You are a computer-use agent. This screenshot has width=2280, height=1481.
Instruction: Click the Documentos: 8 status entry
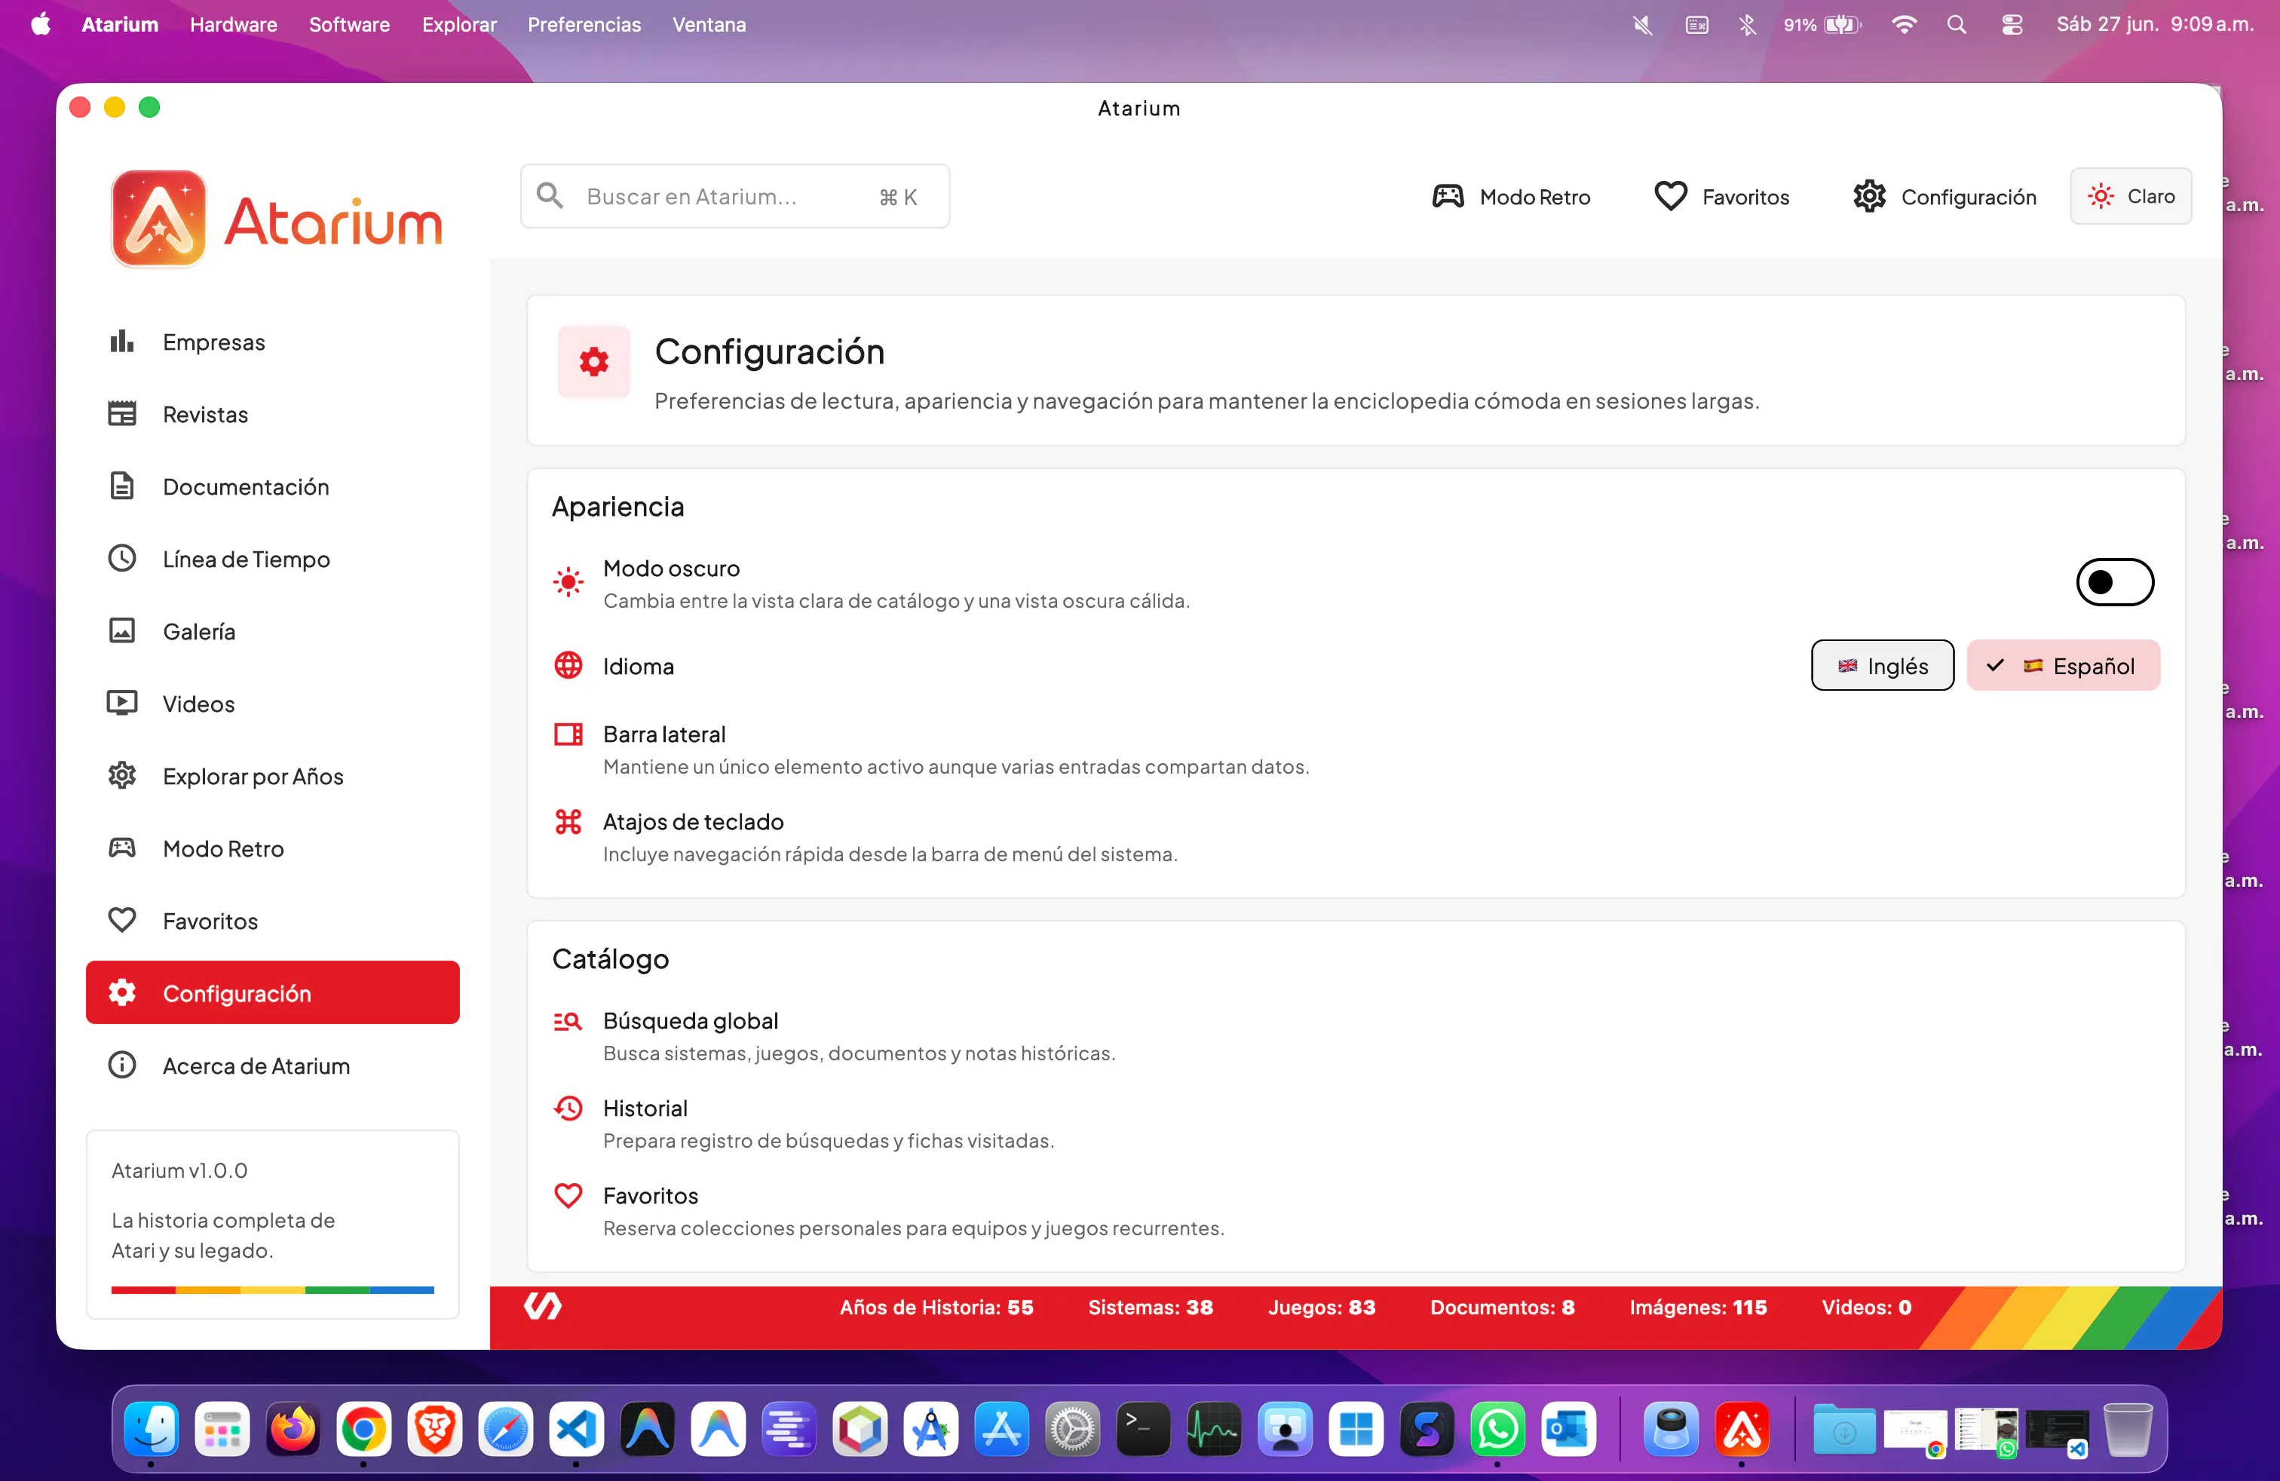pos(1502,1308)
